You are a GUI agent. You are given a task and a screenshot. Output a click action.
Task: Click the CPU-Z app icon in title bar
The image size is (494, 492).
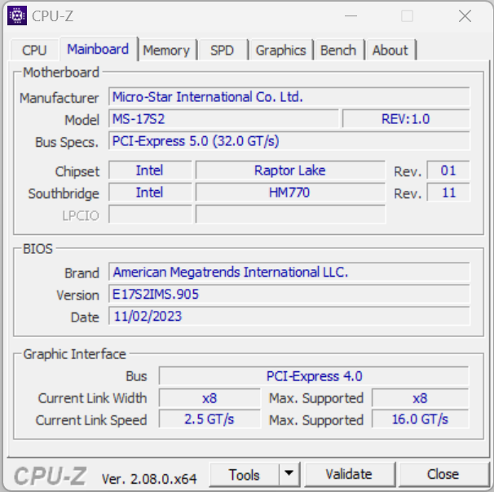(17, 16)
